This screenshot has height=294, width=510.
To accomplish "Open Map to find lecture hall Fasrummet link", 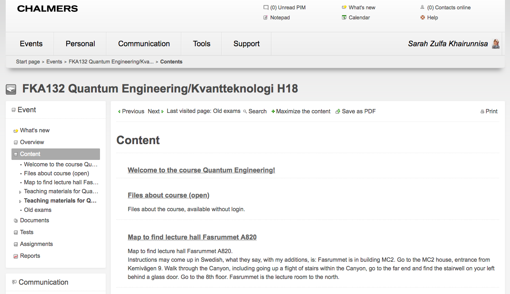I will click(x=192, y=237).
